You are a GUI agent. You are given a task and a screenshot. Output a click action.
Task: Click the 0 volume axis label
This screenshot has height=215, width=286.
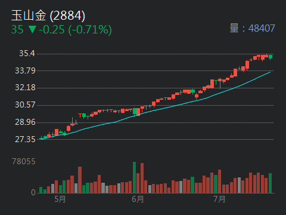tap(33, 192)
